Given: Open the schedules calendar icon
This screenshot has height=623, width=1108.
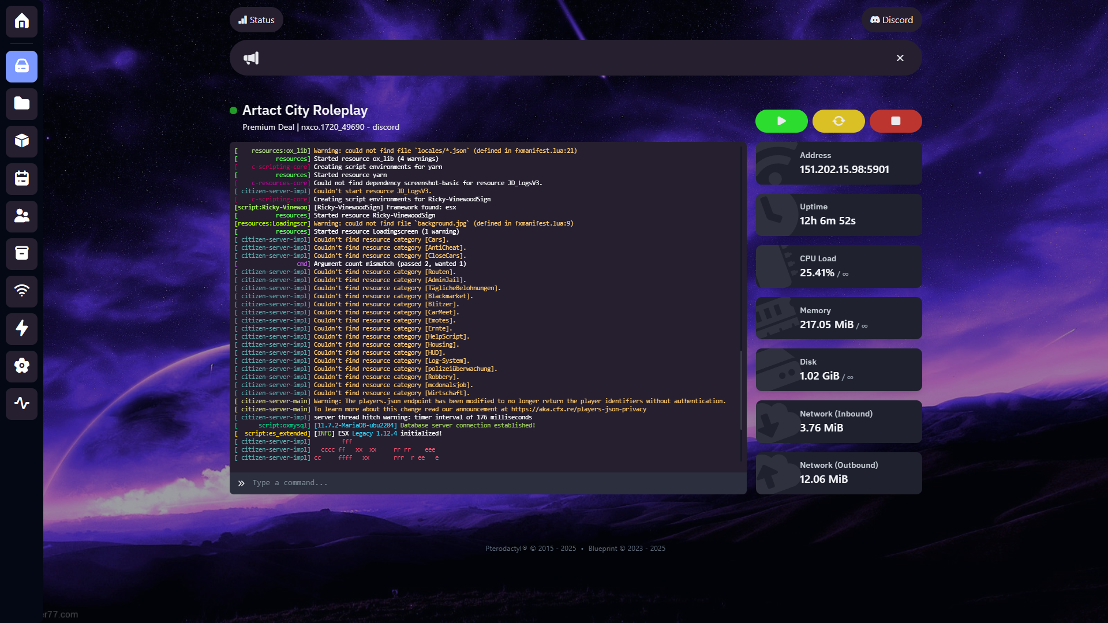Looking at the screenshot, I should [x=22, y=178].
